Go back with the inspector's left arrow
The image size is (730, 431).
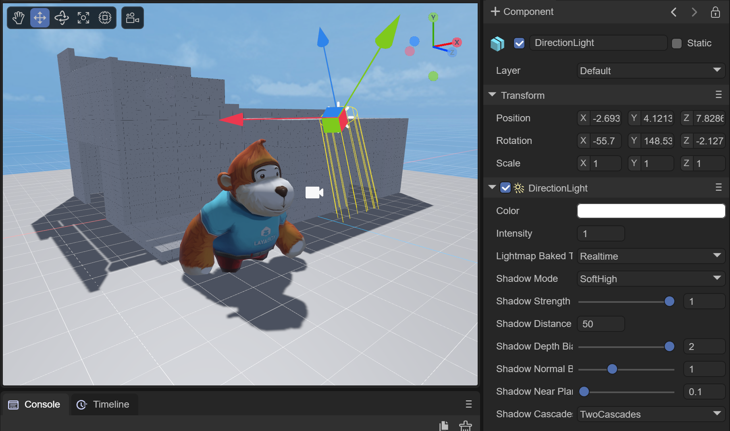[674, 12]
